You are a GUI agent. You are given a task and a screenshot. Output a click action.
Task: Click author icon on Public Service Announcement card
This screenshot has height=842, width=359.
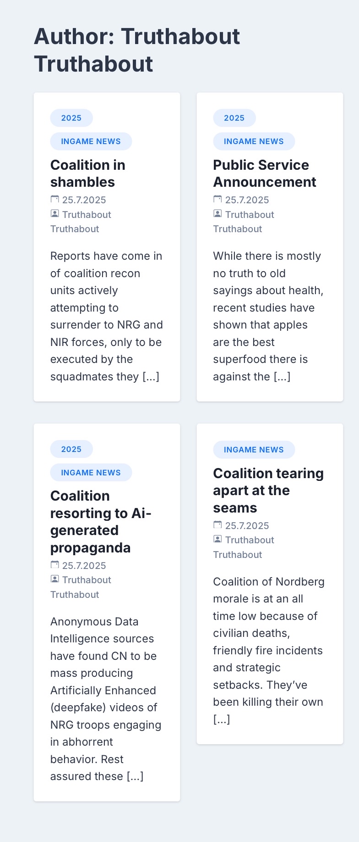pos(218,213)
